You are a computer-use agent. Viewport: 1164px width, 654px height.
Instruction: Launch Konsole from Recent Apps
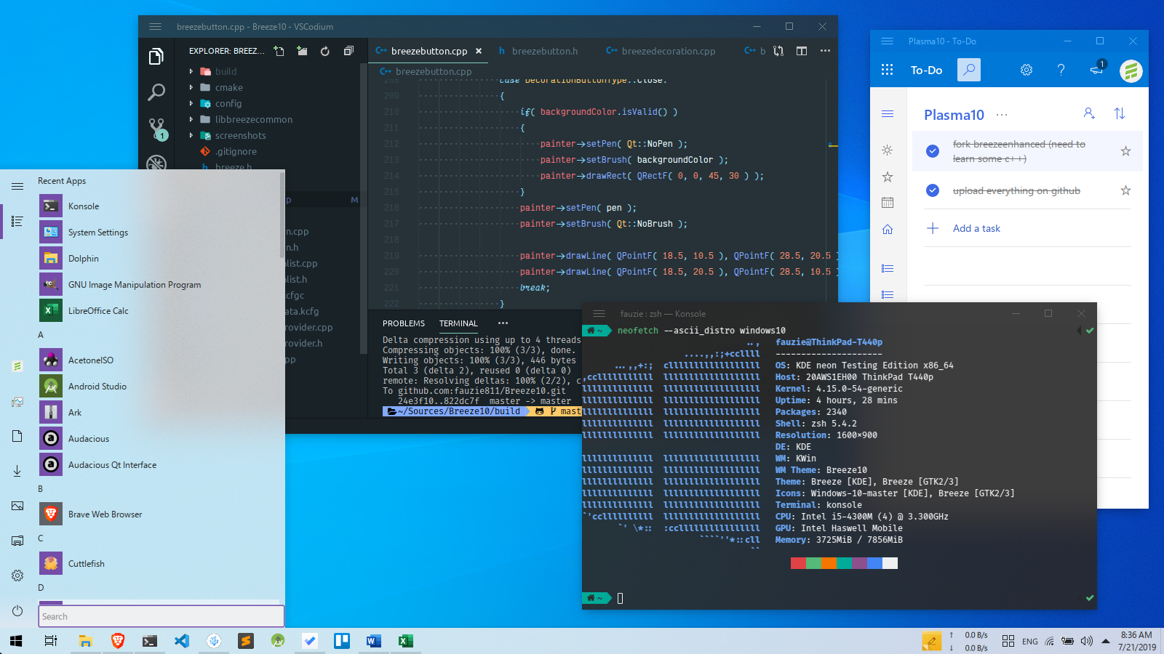click(159, 206)
